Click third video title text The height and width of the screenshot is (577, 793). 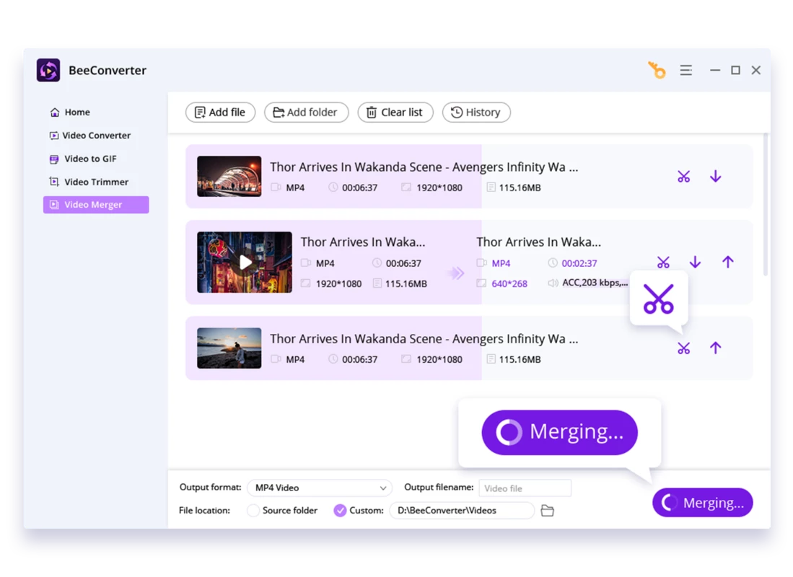point(424,338)
